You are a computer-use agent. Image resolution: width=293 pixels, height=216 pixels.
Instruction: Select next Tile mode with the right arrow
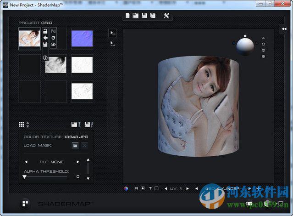point(78,162)
